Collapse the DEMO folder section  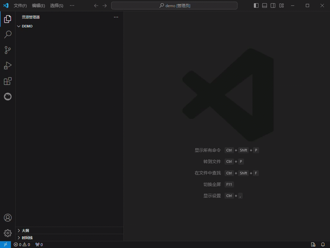[70, 26]
